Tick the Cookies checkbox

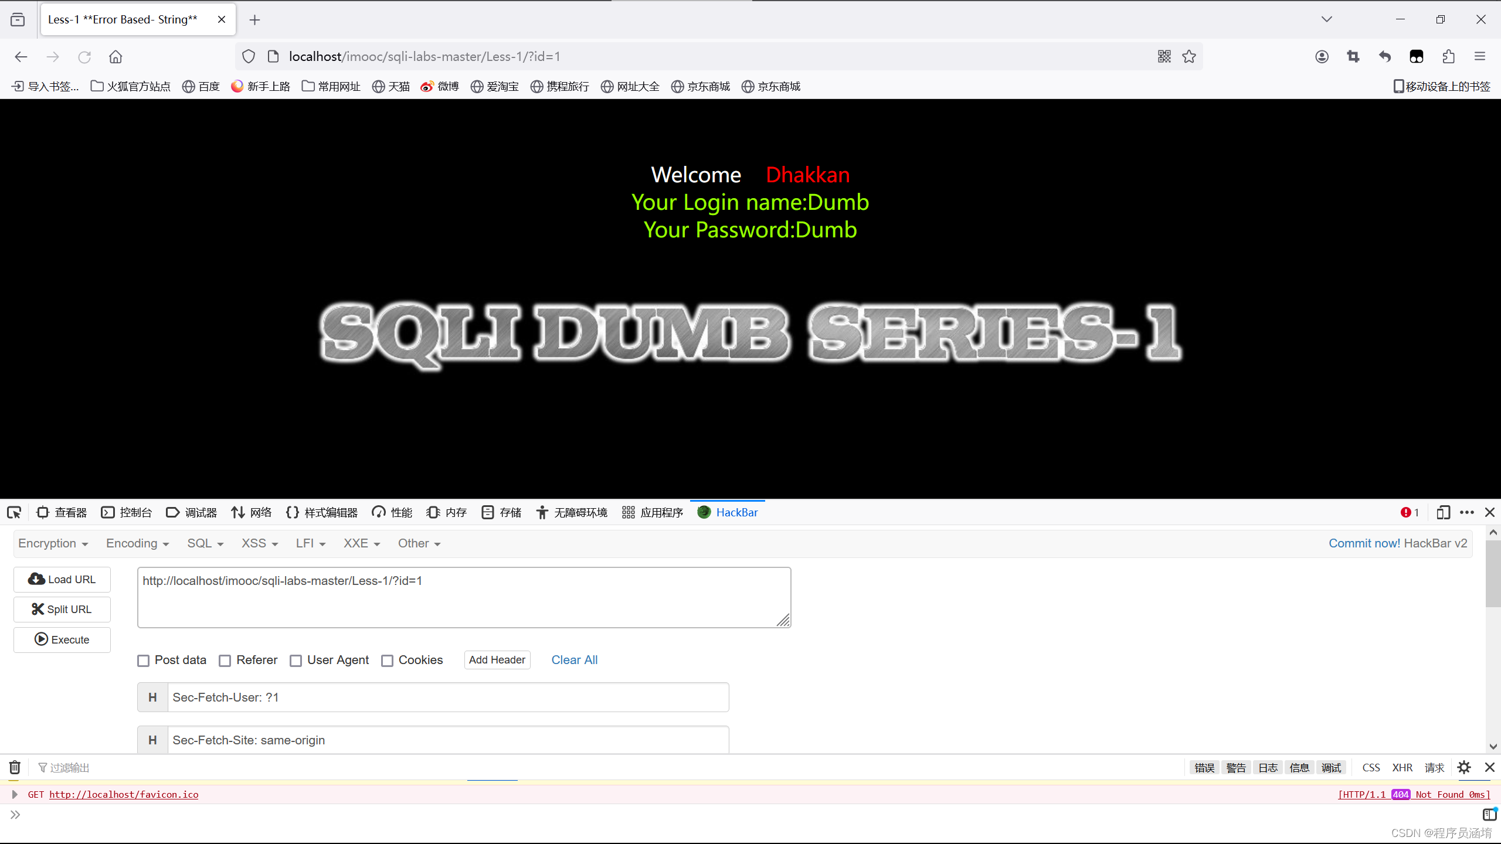coord(388,661)
